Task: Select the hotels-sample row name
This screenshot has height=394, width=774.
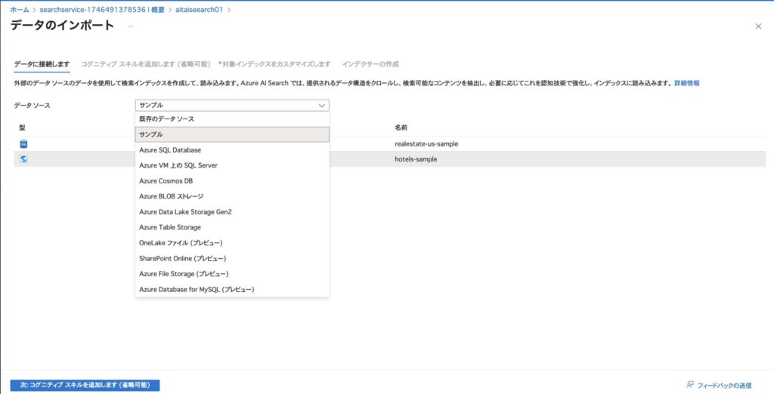Action: coord(416,159)
